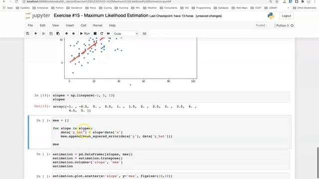Open the browser zoom magnifier icon
Screen dimensions: 319x179
point(271,1)
